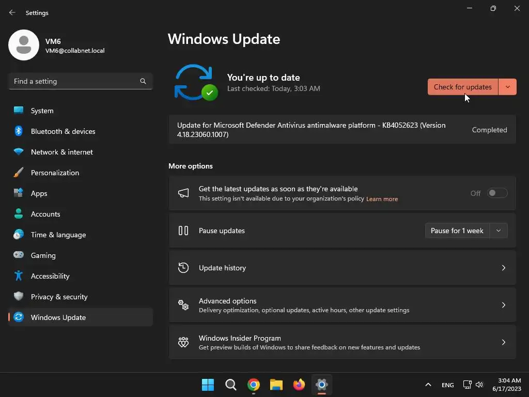Toggle Get the latest updates switch
Screen dimensions: 529x397
[497, 193]
